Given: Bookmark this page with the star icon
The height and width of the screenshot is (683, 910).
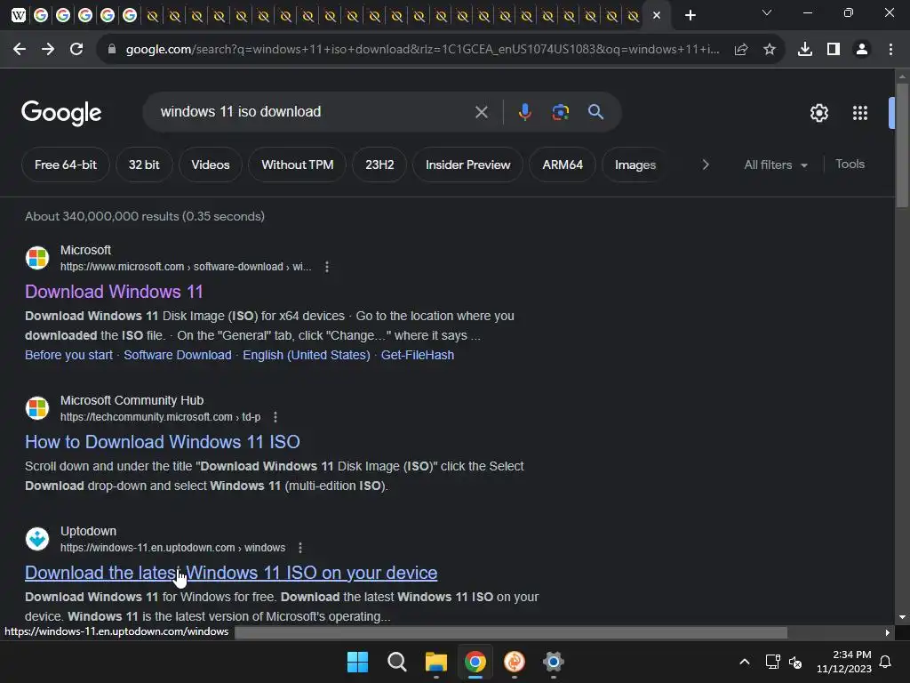Looking at the screenshot, I should coord(770,50).
